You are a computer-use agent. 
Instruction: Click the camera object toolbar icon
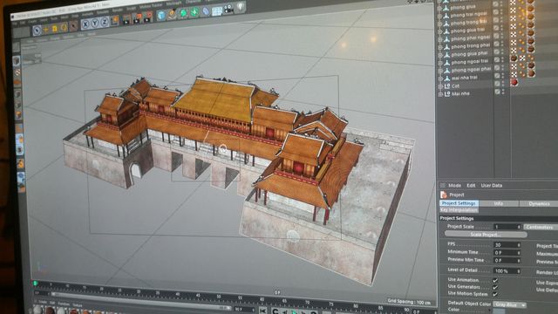tap(228, 9)
